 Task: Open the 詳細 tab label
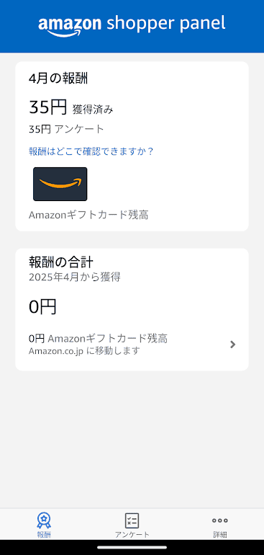point(220,535)
